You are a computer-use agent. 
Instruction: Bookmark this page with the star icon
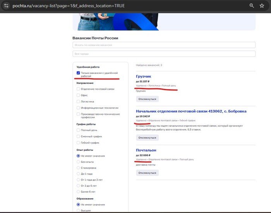click(x=262, y=6)
